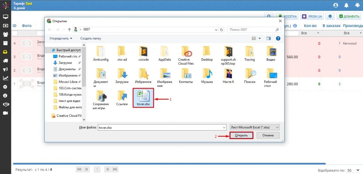363x174 pixels.
Task: Open the analytics chart icon in the left sidebar
Action: point(5,78)
